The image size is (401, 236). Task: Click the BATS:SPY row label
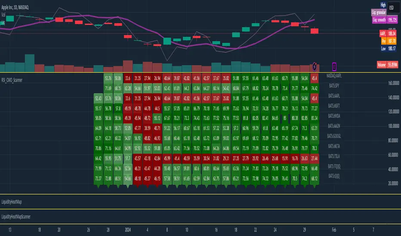click(x=334, y=86)
